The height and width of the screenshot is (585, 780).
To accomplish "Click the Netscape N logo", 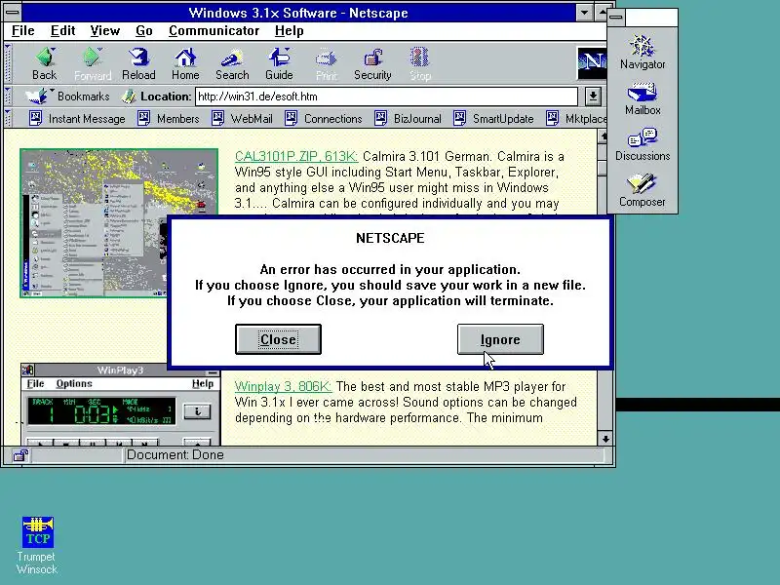I will point(592,62).
